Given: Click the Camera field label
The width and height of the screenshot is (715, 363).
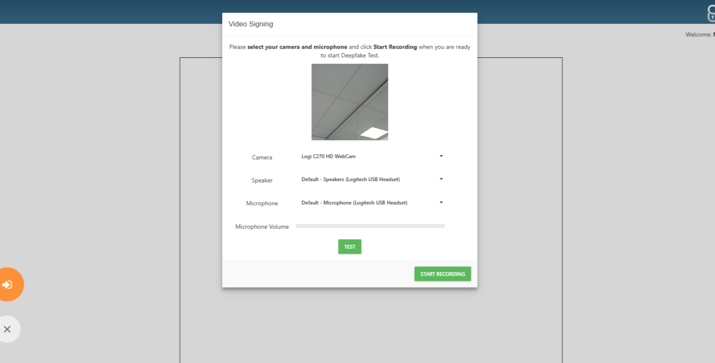Looking at the screenshot, I should pyautogui.click(x=262, y=157).
